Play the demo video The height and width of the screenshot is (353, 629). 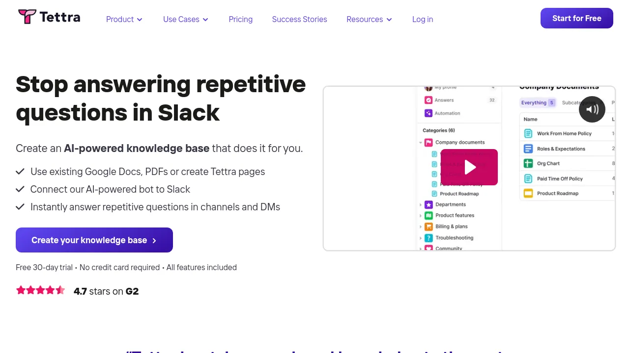[x=469, y=167]
